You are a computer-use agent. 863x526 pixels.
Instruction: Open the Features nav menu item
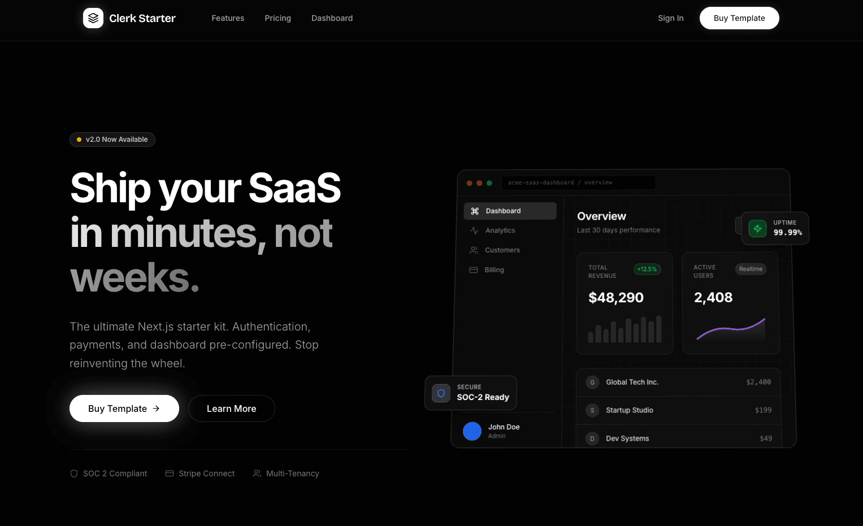[x=228, y=18]
